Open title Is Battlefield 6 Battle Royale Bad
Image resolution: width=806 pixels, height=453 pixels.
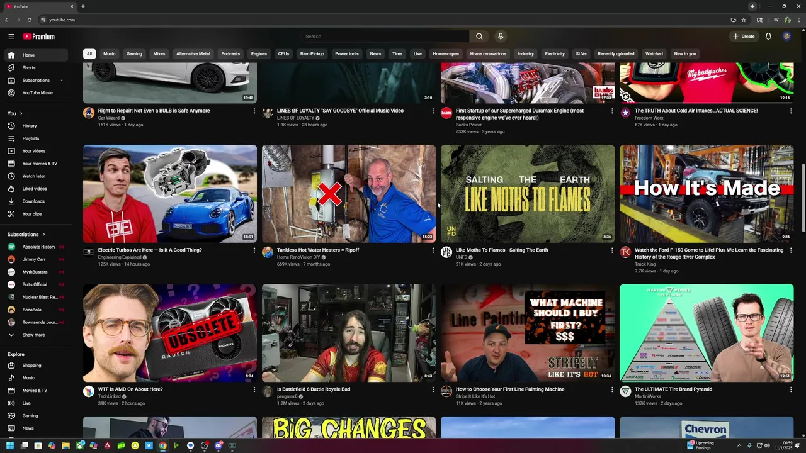[314, 389]
